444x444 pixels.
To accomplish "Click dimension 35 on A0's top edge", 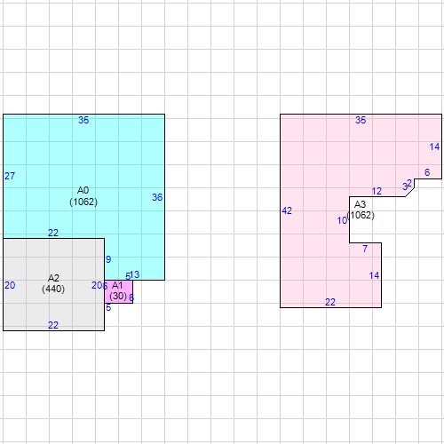I will (x=83, y=120).
